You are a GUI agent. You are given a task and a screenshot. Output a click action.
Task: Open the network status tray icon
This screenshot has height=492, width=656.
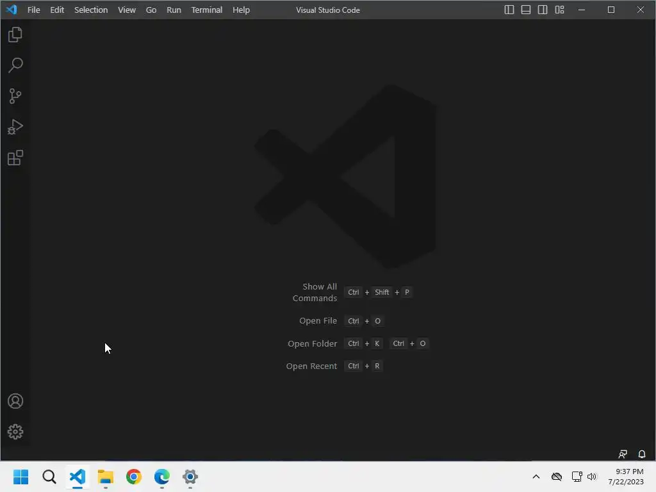pyautogui.click(x=577, y=477)
